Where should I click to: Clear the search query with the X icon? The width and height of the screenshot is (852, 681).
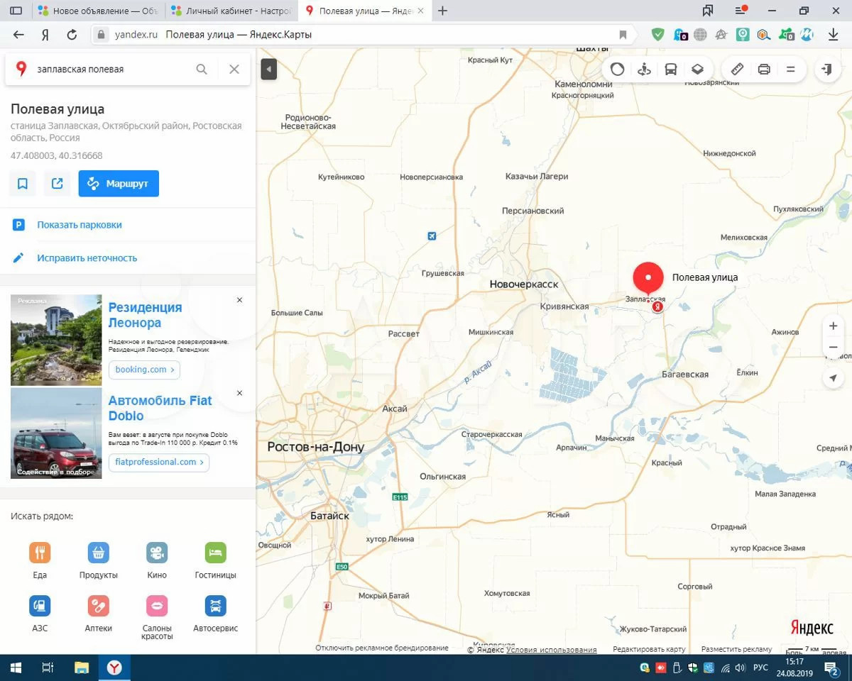pos(234,69)
